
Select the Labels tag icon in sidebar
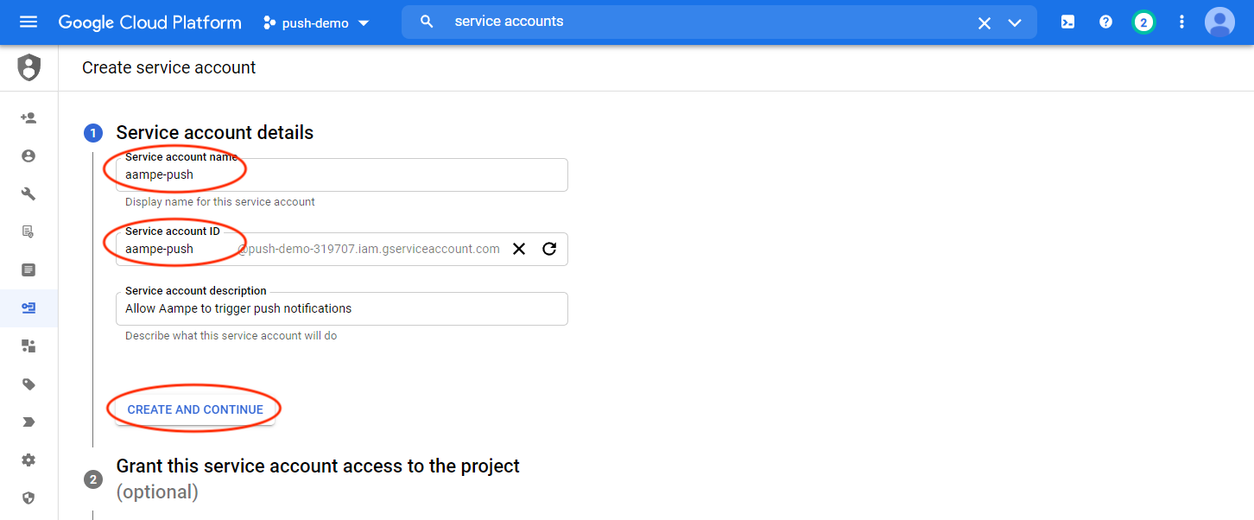pyautogui.click(x=28, y=384)
